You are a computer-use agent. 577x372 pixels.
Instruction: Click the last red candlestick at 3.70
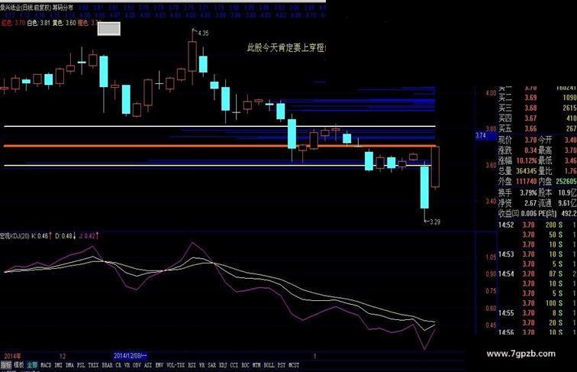click(x=435, y=167)
